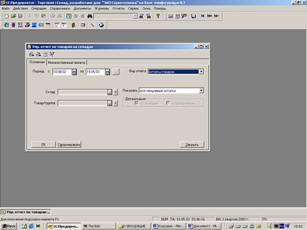This screenshot has height=230, width=307.
Task: Click the yellow question mark help icon
Action: pyautogui.click(x=158, y=16)
